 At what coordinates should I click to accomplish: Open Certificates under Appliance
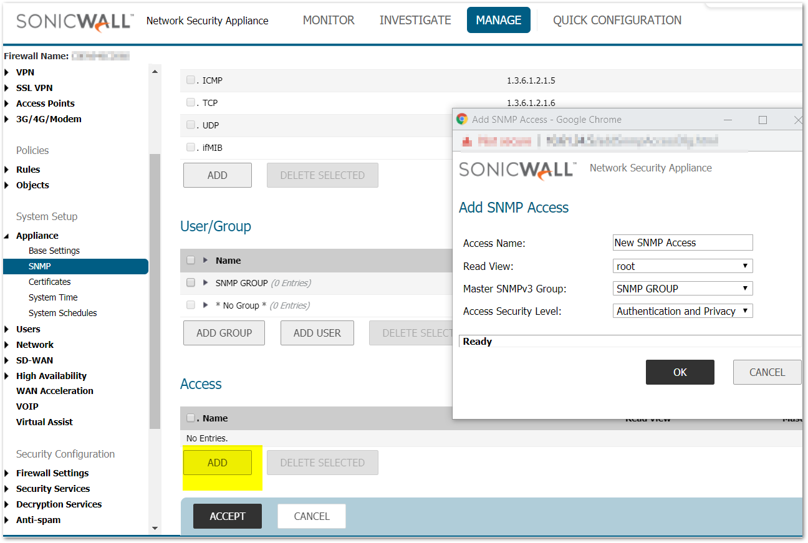tap(50, 282)
